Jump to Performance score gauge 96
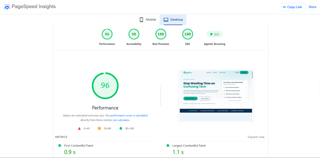320x158 pixels. click(x=107, y=34)
